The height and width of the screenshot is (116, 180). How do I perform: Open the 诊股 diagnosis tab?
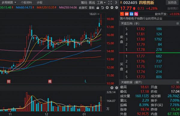[40, 2]
